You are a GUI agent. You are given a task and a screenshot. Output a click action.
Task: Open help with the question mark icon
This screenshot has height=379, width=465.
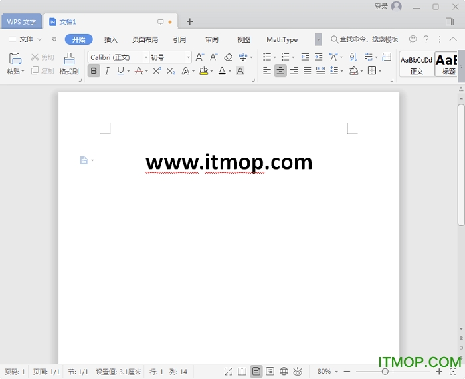pos(426,39)
